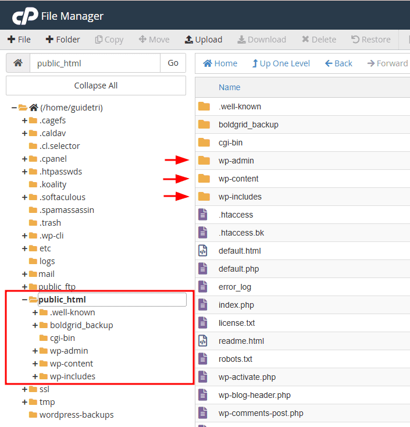Viewport: 410px width, 427px height.
Task: Open the wp-admin folder icon in file list
Action: [x=204, y=161]
